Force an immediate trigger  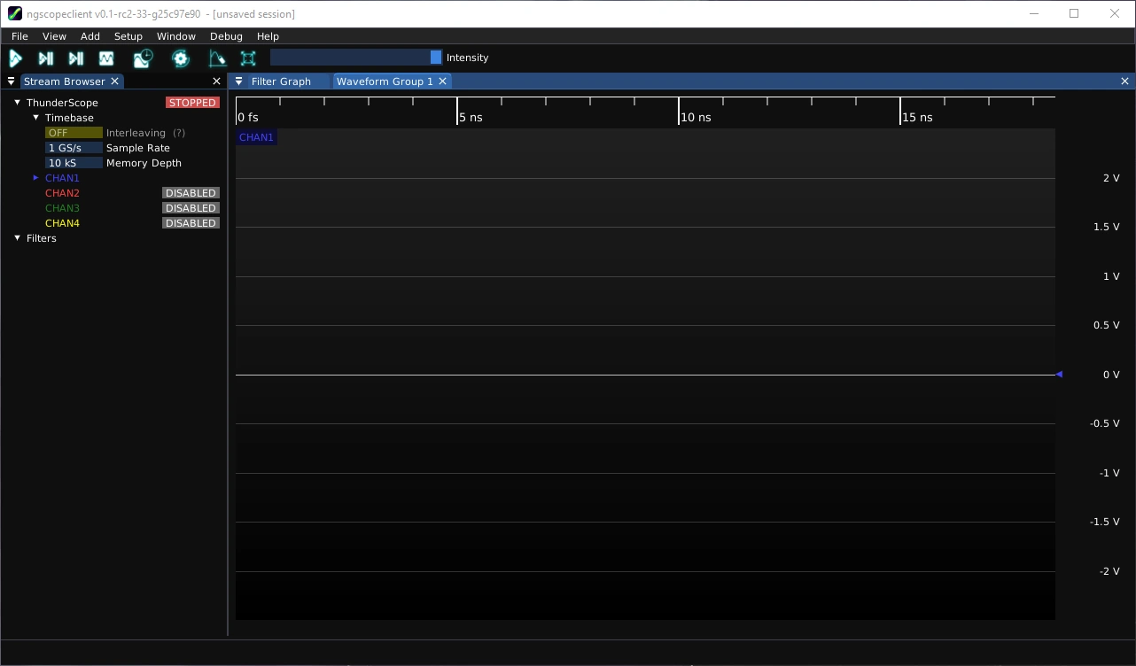[x=75, y=58]
